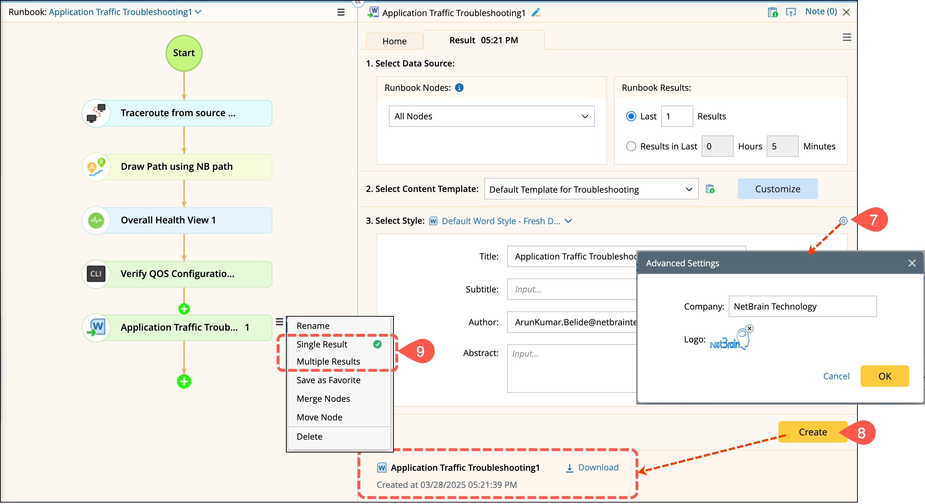This screenshot has height=504, width=925.
Task: Select Results in Last radio button
Action: (x=631, y=147)
